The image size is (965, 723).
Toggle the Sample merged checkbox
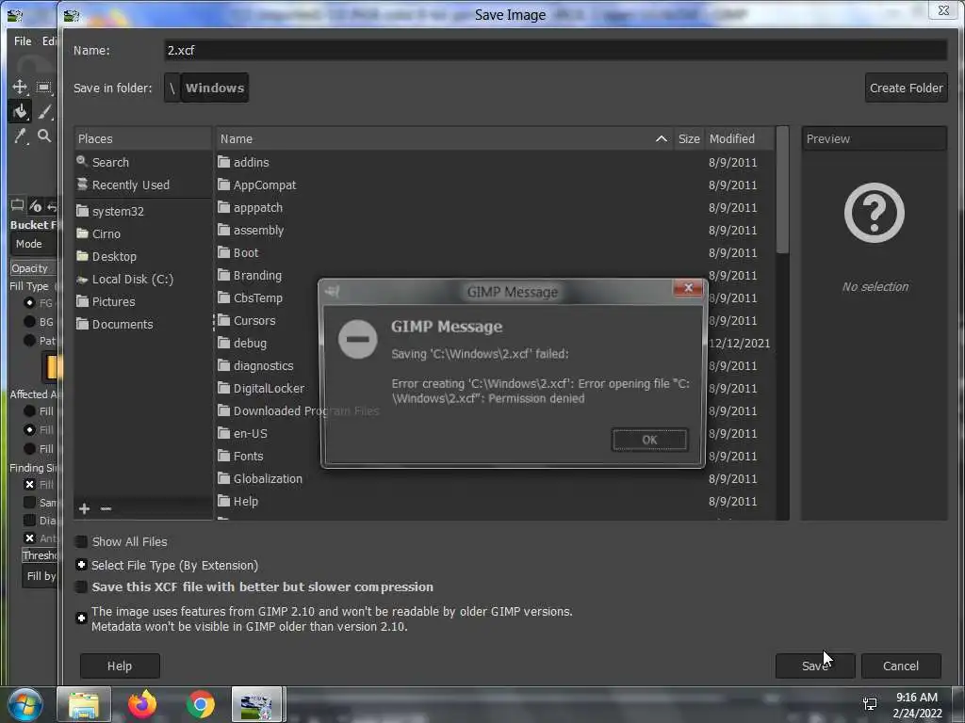[29, 503]
